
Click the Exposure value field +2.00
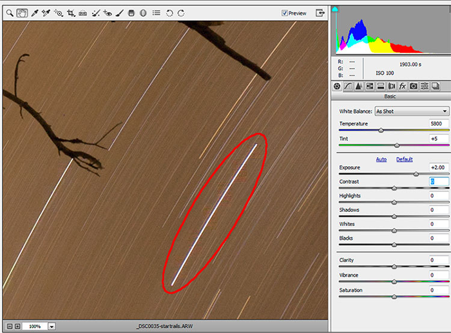[x=439, y=167]
